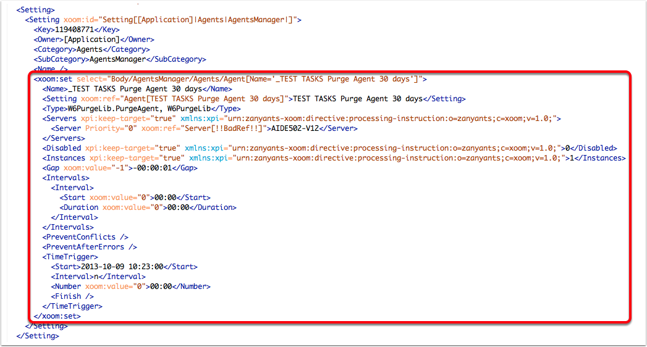Click the Key value 119408771
The width and height of the screenshot is (647, 347).
click(x=75, y=30)
